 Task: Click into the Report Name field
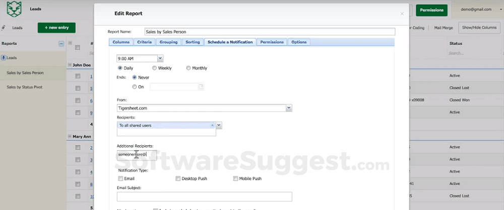point(270,32)
